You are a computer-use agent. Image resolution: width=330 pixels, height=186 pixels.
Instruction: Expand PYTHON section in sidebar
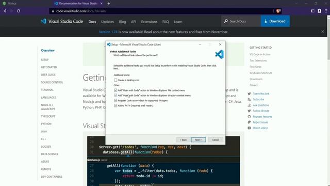coord(46,124)
